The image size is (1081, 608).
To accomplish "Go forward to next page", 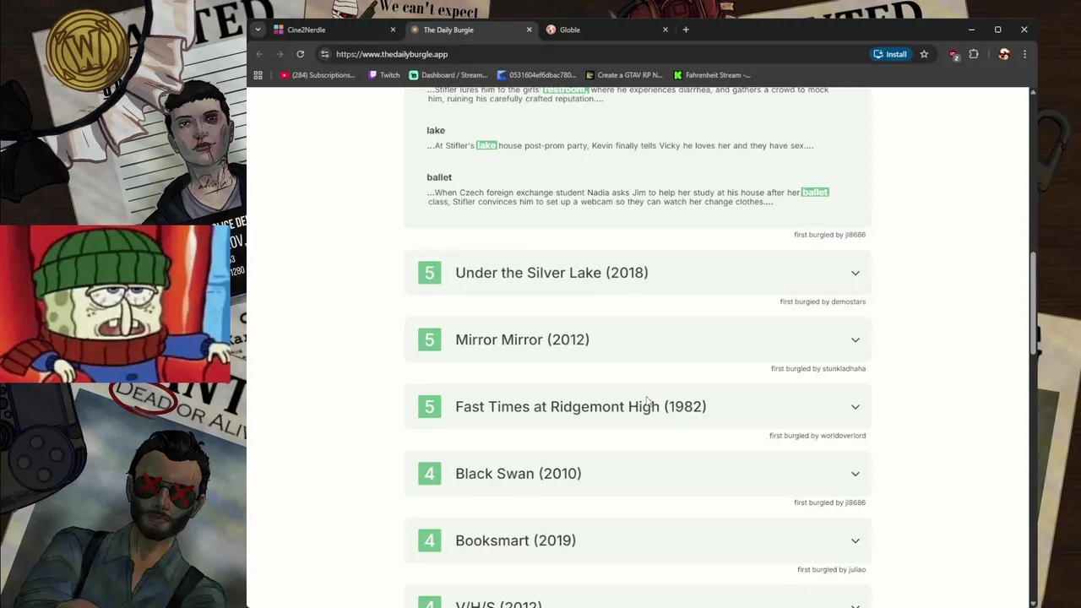I will tap(280, 54).
